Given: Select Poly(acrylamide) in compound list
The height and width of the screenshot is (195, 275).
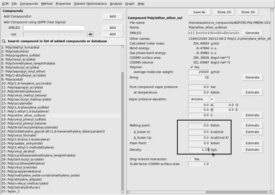Looking at the screenshot, I should pos(17,103).
